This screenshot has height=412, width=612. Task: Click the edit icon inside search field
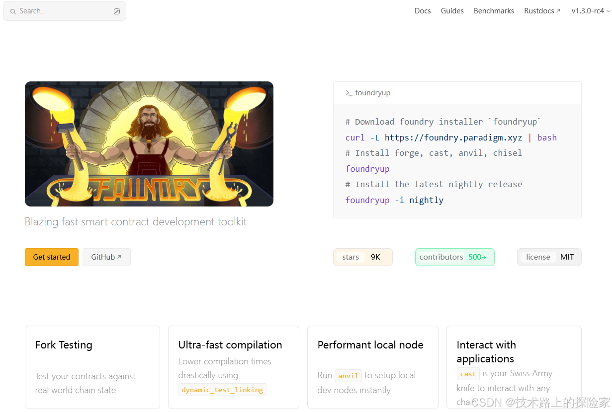(117, 11)
